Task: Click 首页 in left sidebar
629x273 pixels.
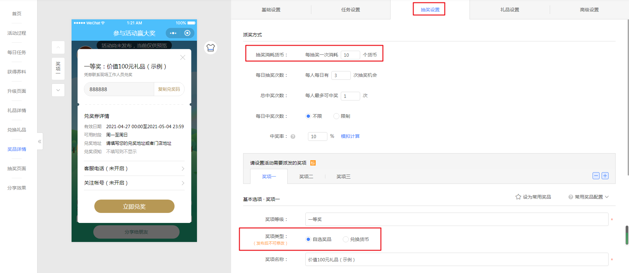Action: pyautogui.click(x=17, y=14)
